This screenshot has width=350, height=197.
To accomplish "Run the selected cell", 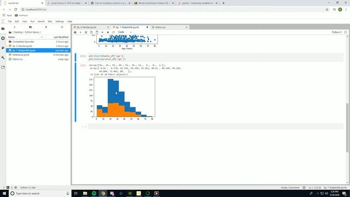I will pos(102,32).
